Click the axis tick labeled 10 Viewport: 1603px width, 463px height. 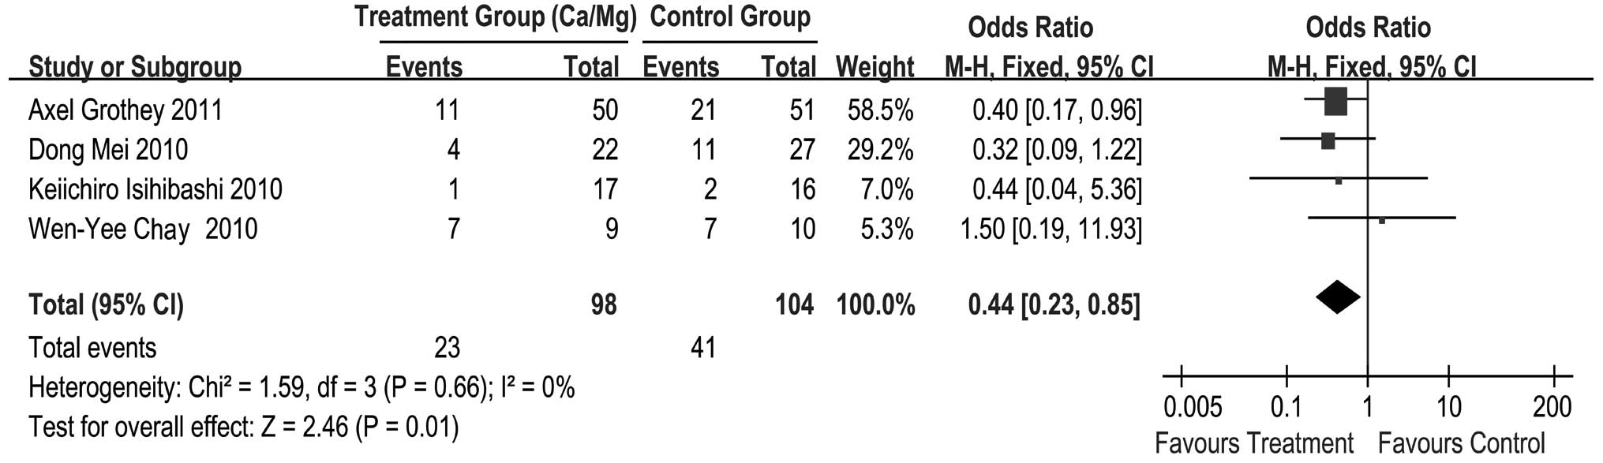[x=1448, y=407]
